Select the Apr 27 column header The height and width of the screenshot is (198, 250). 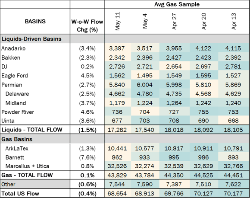(x=174, y=21)
